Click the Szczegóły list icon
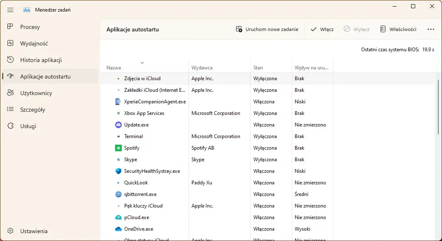Screen dimensions: 442x241 (x=10, y=109)
